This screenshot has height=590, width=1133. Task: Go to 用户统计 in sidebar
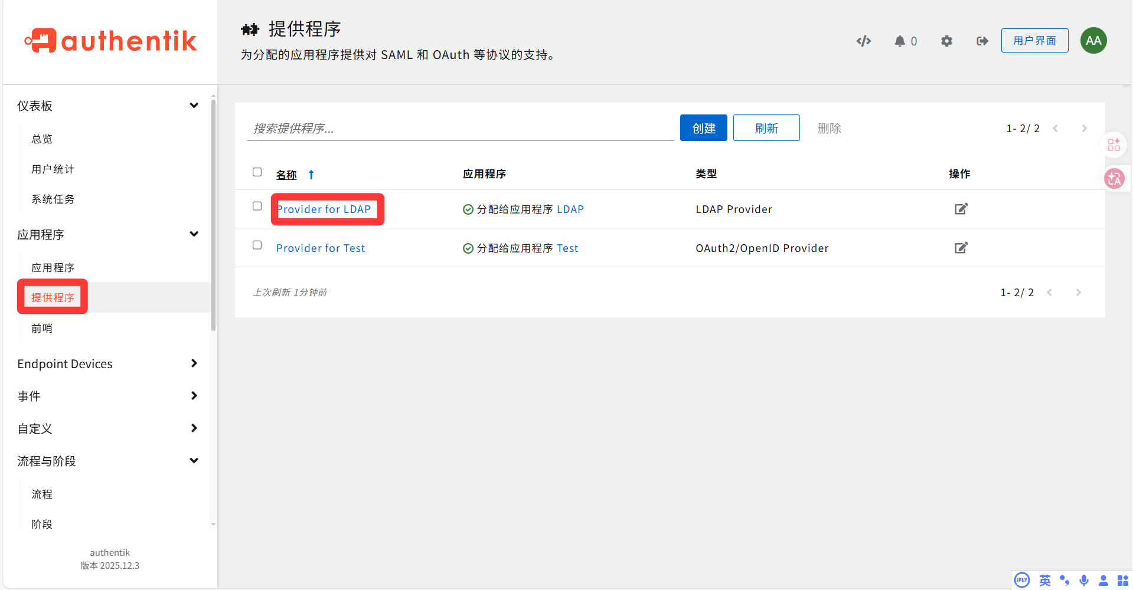point(53,169)
